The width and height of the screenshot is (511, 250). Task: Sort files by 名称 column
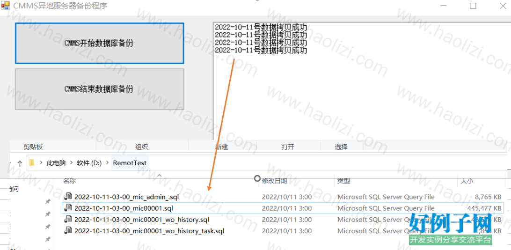pos(69,181)
